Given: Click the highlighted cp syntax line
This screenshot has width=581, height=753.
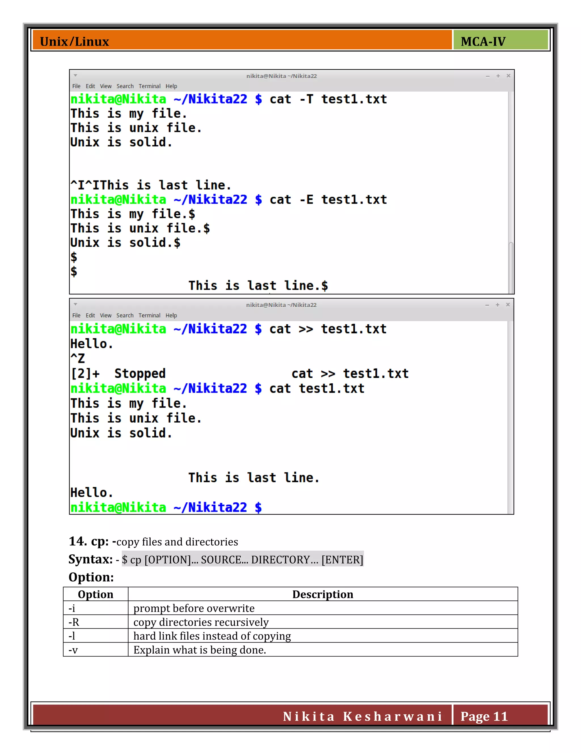Looking at the screenshot, I should click(x=243, y=559).
